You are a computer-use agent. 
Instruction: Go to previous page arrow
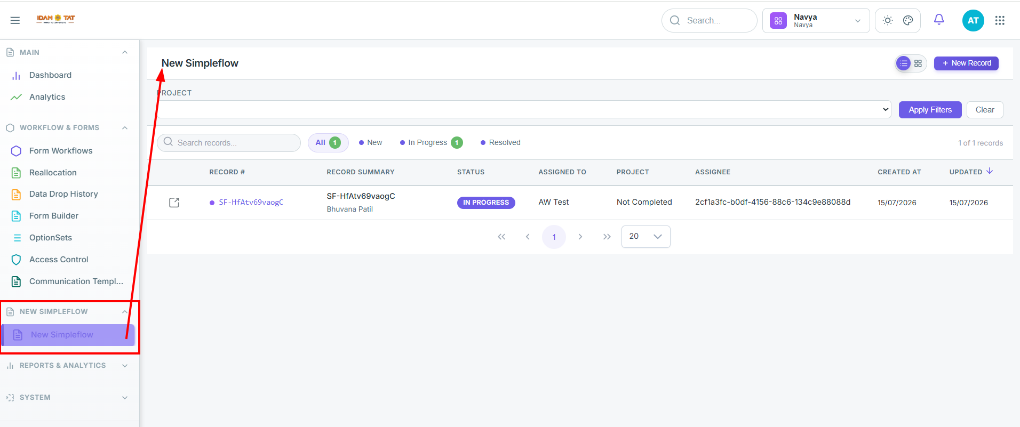(528, 237)
